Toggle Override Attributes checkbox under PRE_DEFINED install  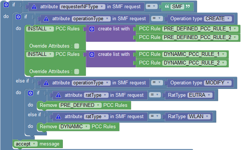coord(77,46)
